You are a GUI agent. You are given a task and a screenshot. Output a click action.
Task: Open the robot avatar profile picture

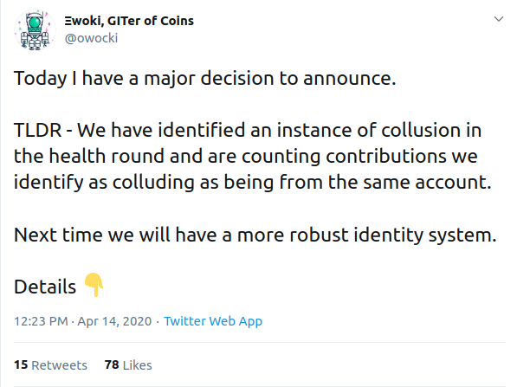35,30
